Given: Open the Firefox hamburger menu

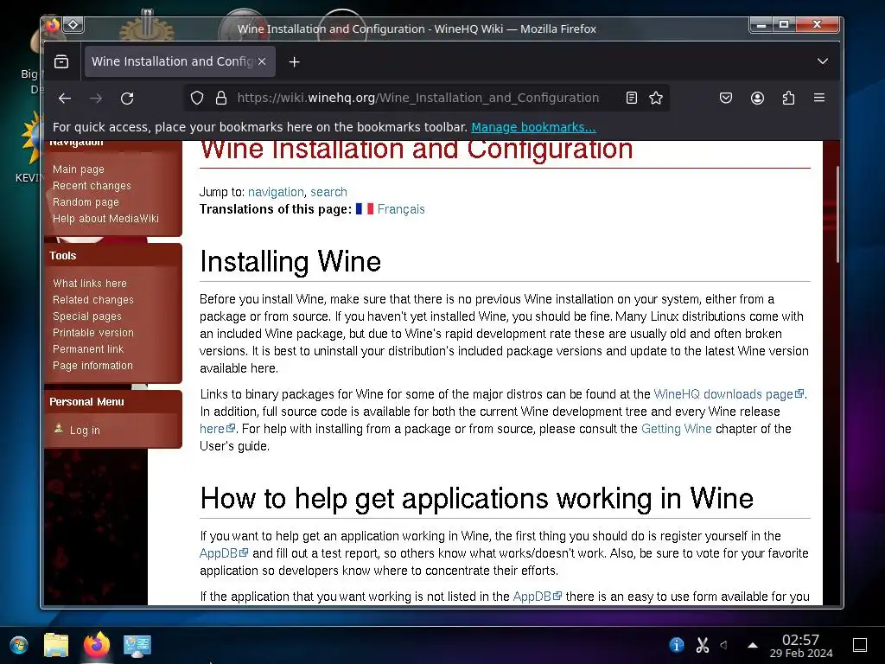Looking at the screenshot, I should tap(819, 99).
